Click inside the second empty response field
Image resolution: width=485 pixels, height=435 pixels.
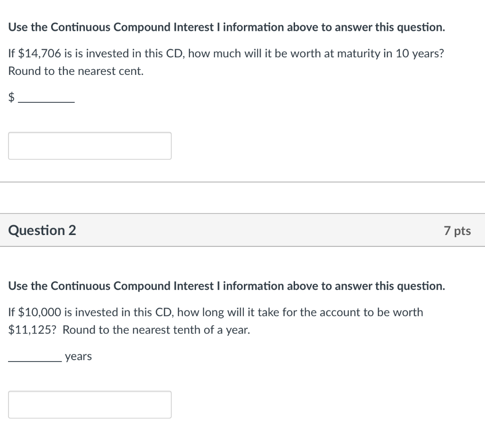(90, 404)
